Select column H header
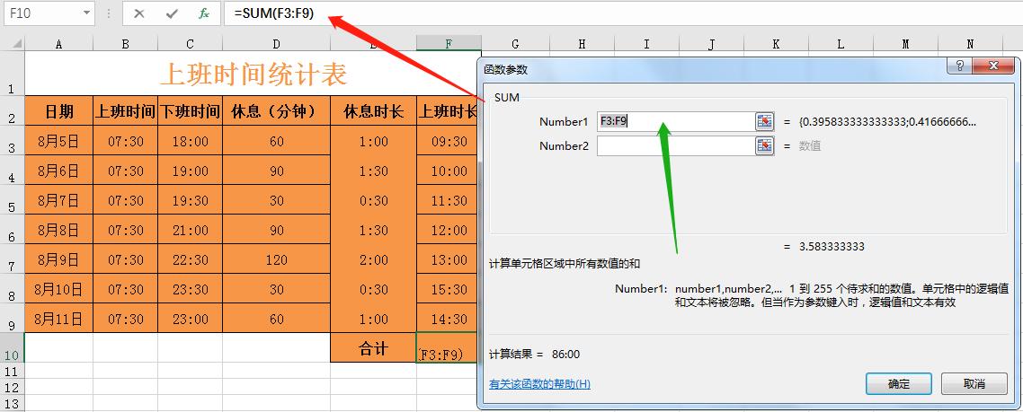1023x412 pixels. tap(582, 44)
